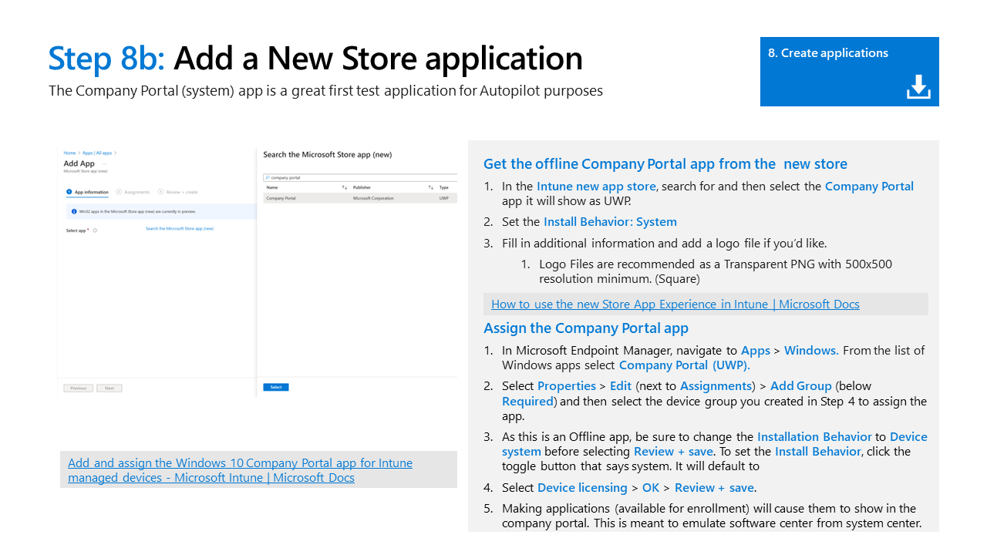Click the Next button
Viewport: 987px width, 555px height.
[109, 388]
